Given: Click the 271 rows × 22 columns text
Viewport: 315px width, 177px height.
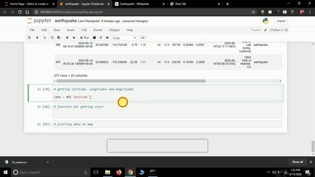Looking at the screenshot, I should [x=70, y=75].
